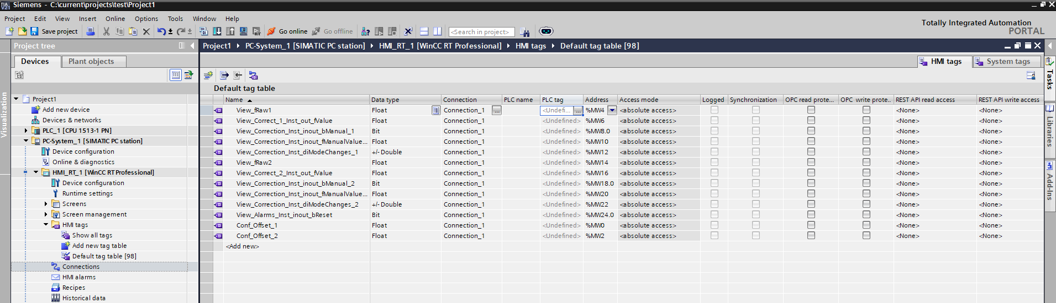Click the tag icon of the View_fRaw1 row
Screen dimensions: 1056x303
(218, 110)
